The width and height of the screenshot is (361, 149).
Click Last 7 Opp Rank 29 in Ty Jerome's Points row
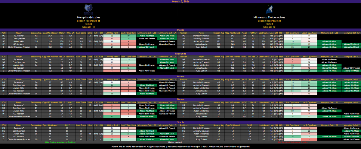click(128, 36)
